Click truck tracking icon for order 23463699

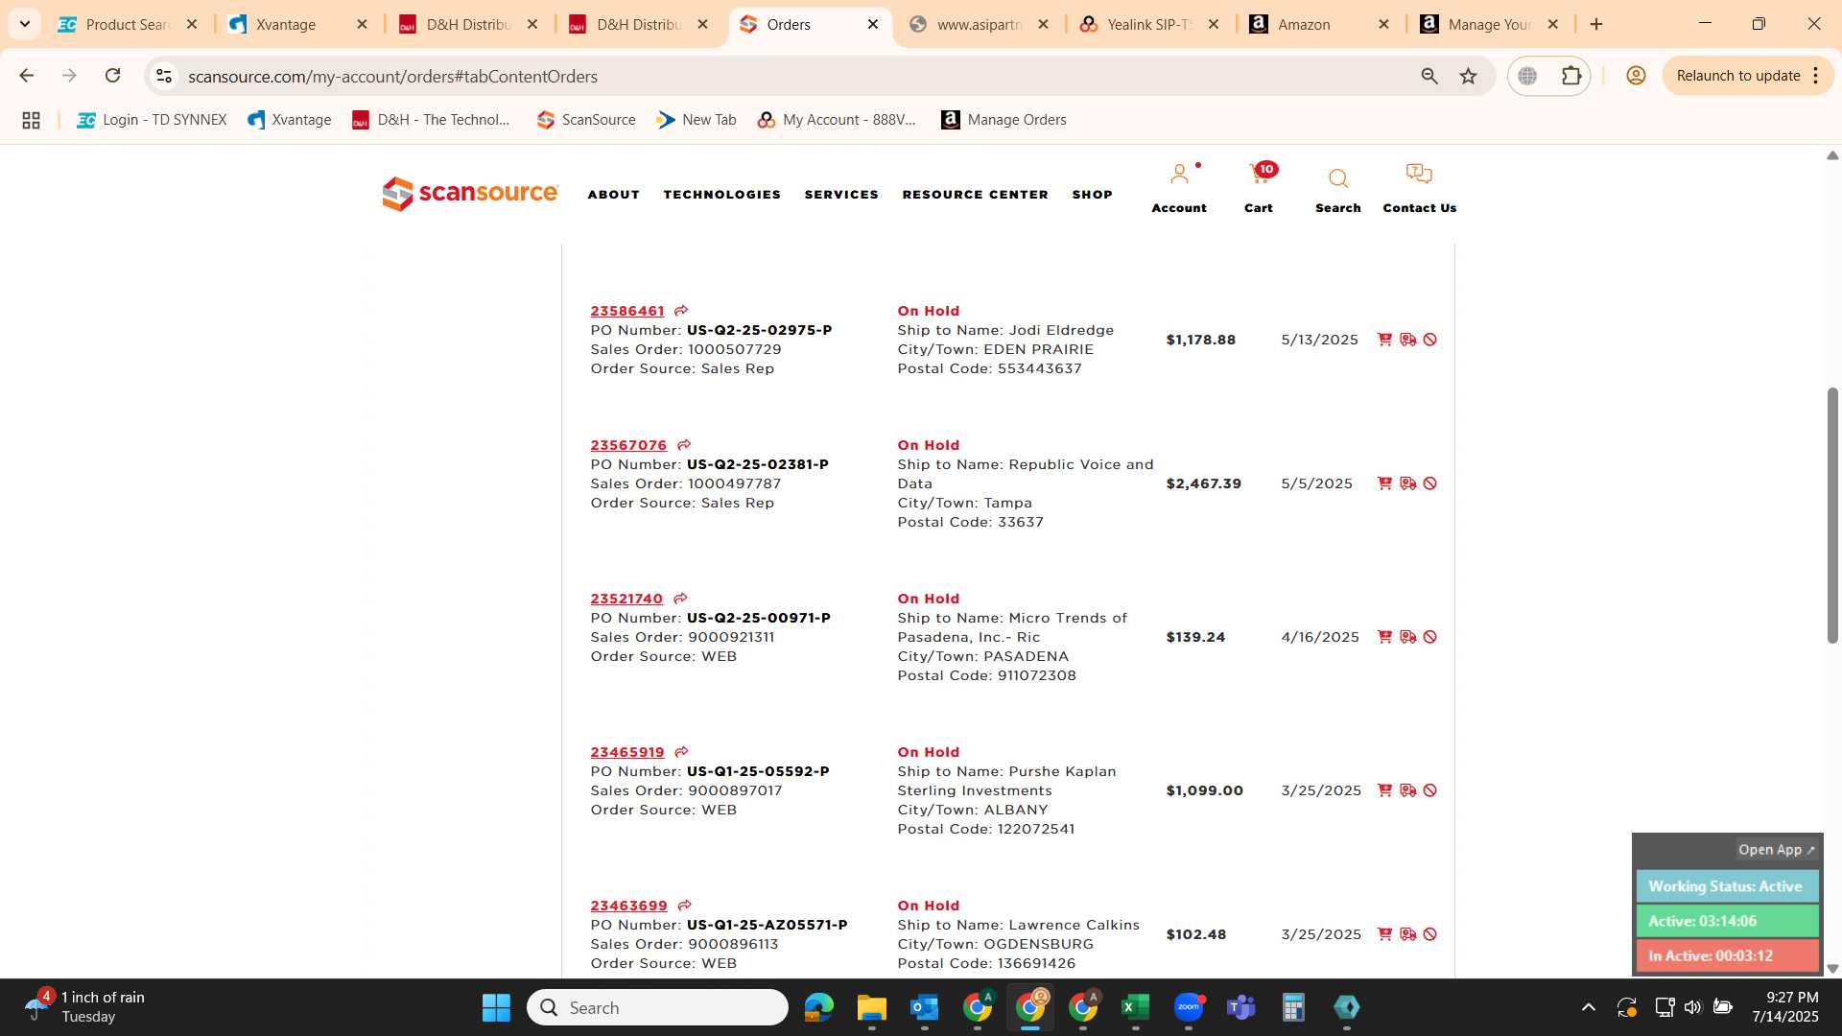coord(1407,934)
